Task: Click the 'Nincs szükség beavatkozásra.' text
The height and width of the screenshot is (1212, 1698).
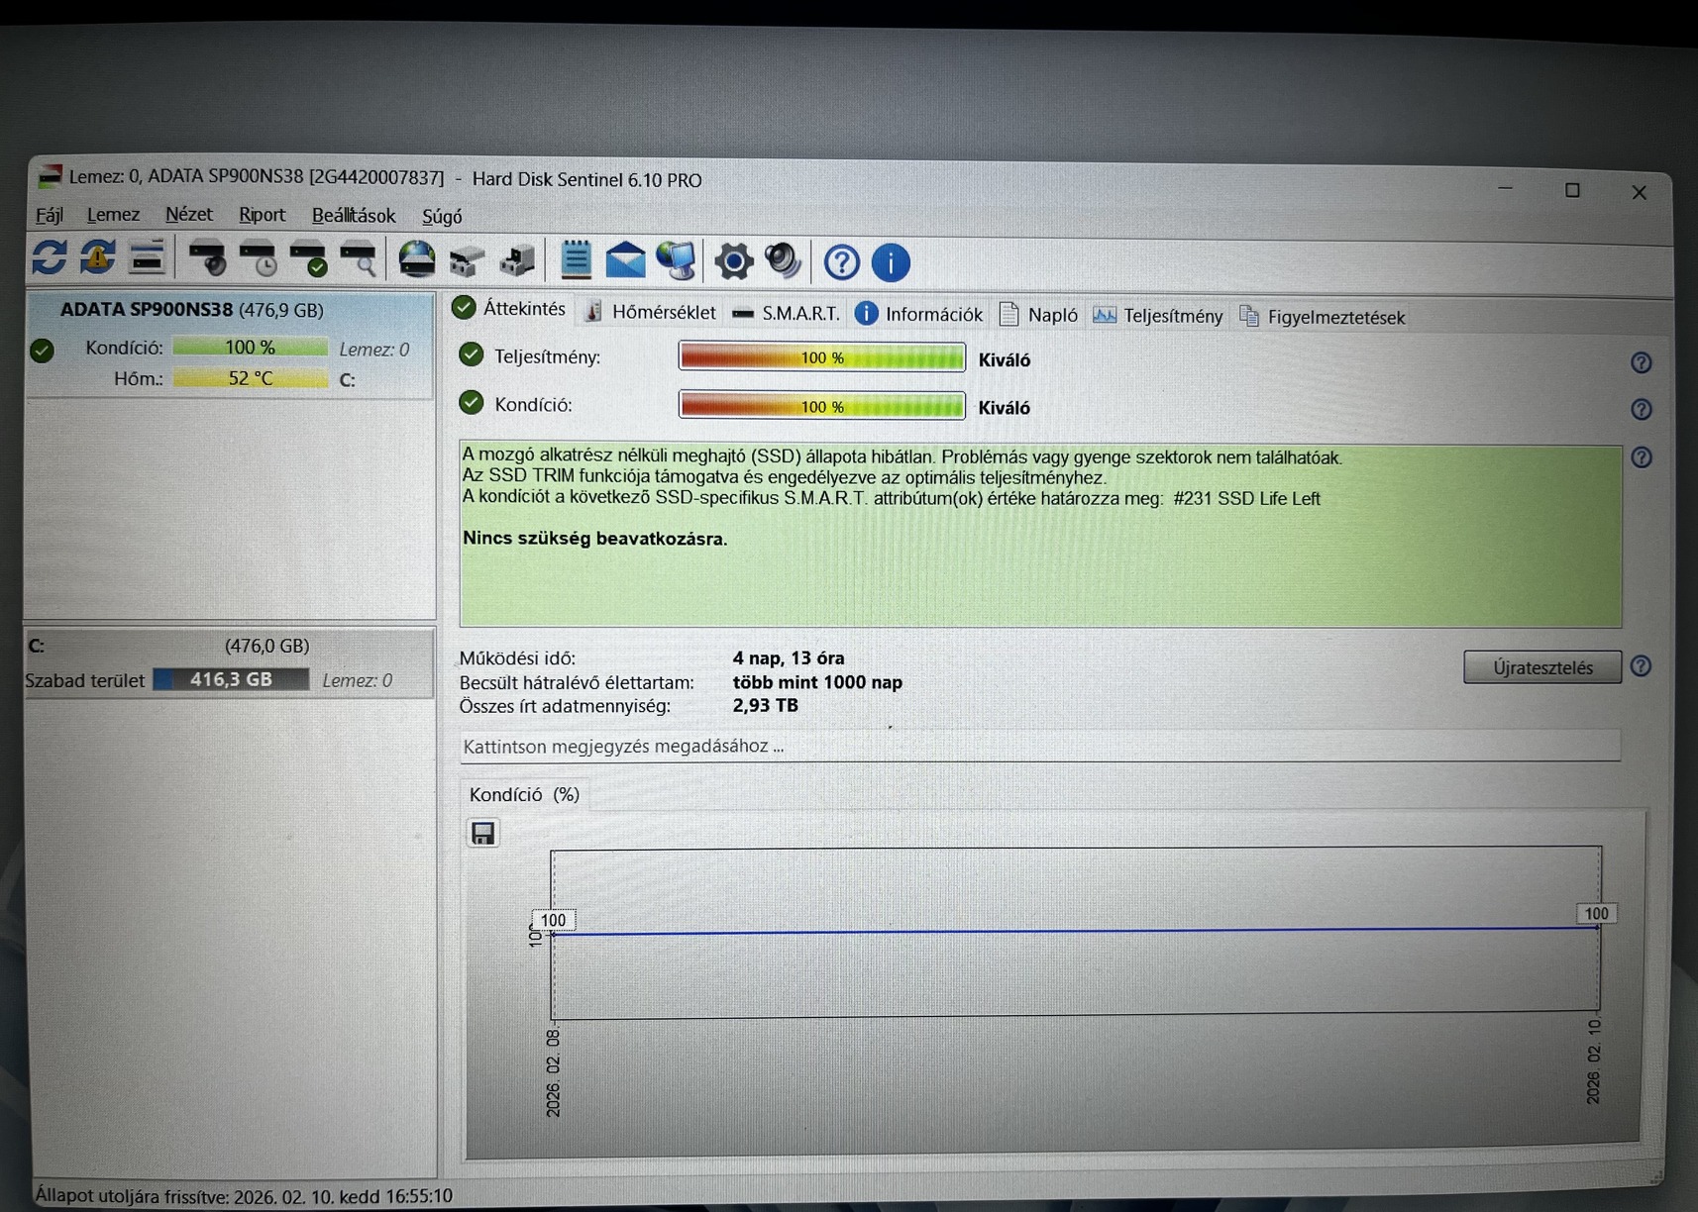Action: [595, 539]
